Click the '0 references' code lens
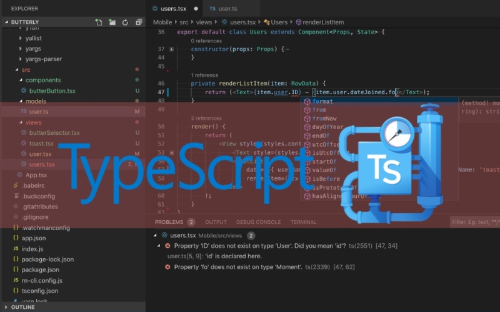The height and width of the screenshot is (312, 500). click(x=206, y=41)
